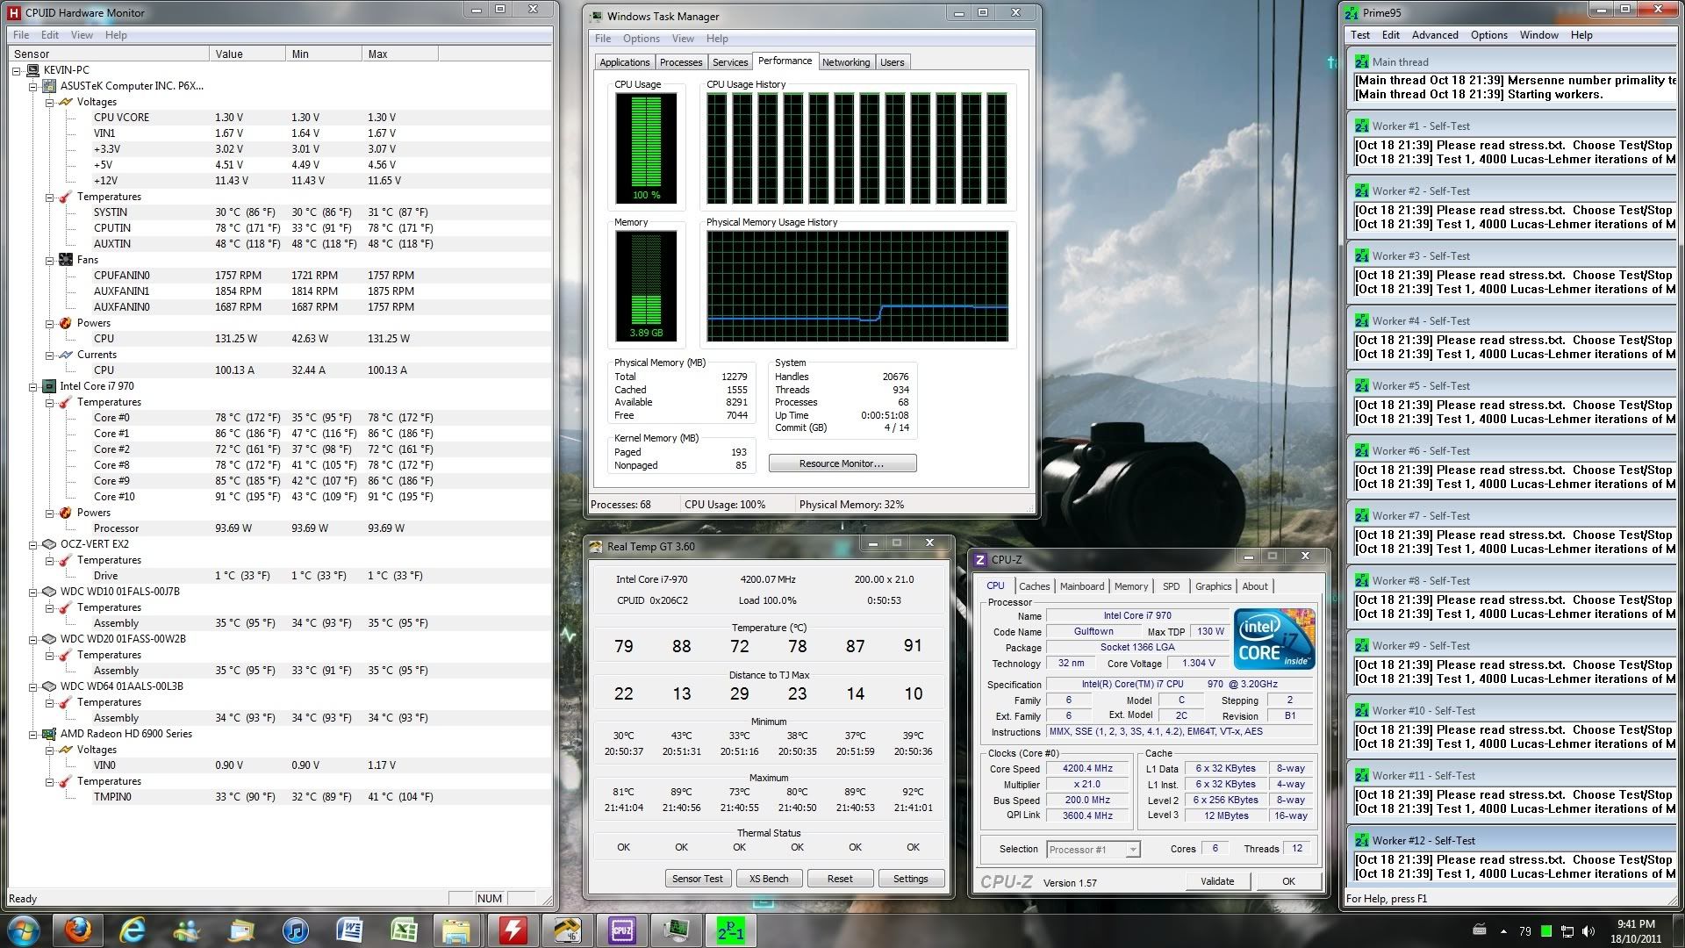Collapse the Currents node

point(49,355)
